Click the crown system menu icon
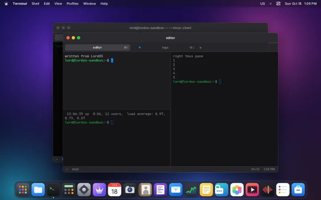The width and height of the screenshot is (321, 200). [x=6, y=4]
